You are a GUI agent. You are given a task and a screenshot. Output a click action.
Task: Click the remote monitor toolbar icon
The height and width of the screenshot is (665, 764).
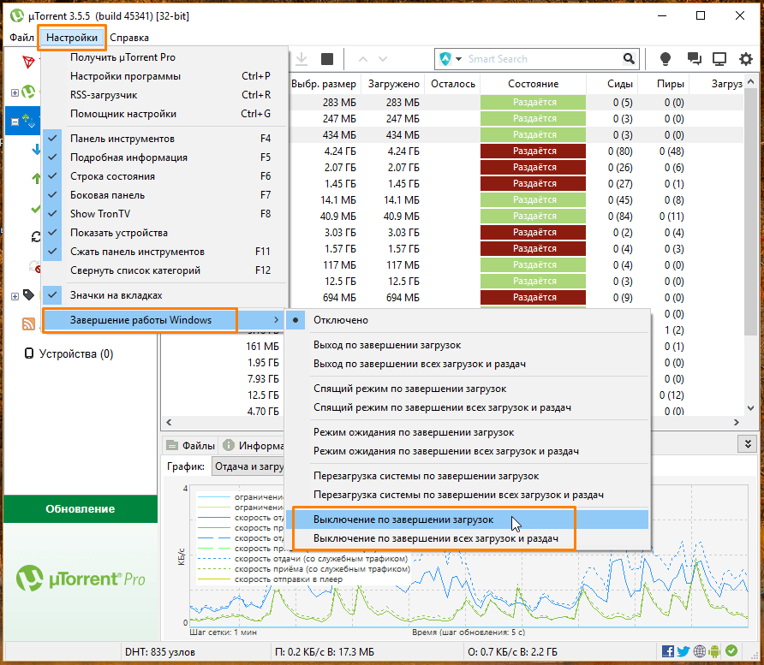point(719,59)
